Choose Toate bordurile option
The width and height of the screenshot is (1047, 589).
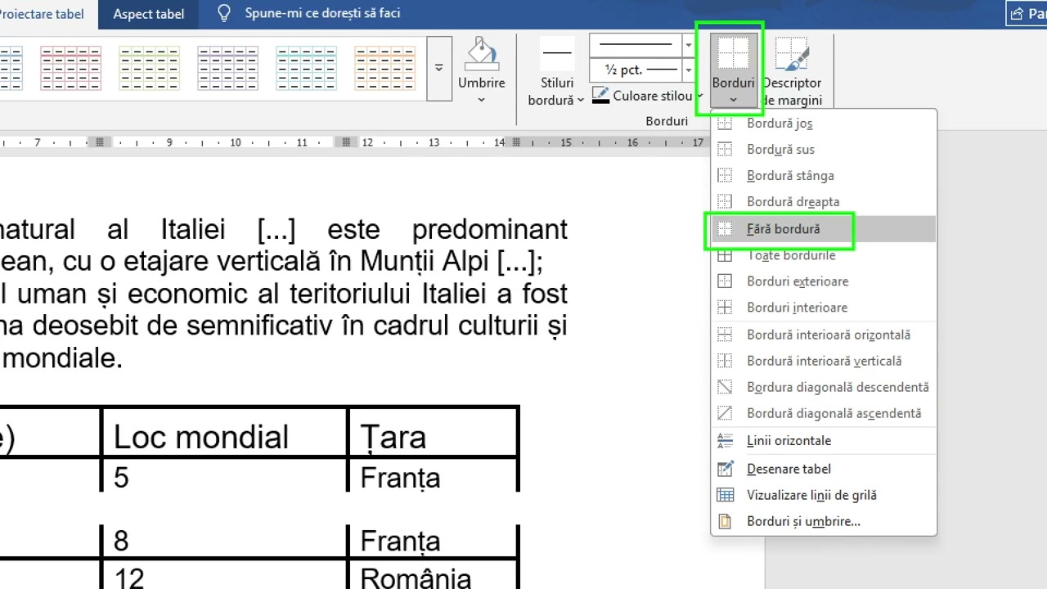tap(824, 255)
